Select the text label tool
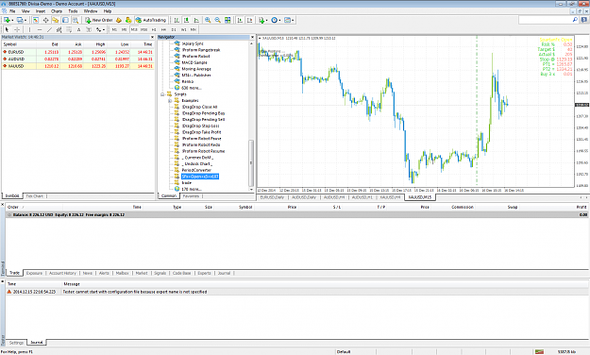This screenshot has width=590, height=355. [89, 29]
